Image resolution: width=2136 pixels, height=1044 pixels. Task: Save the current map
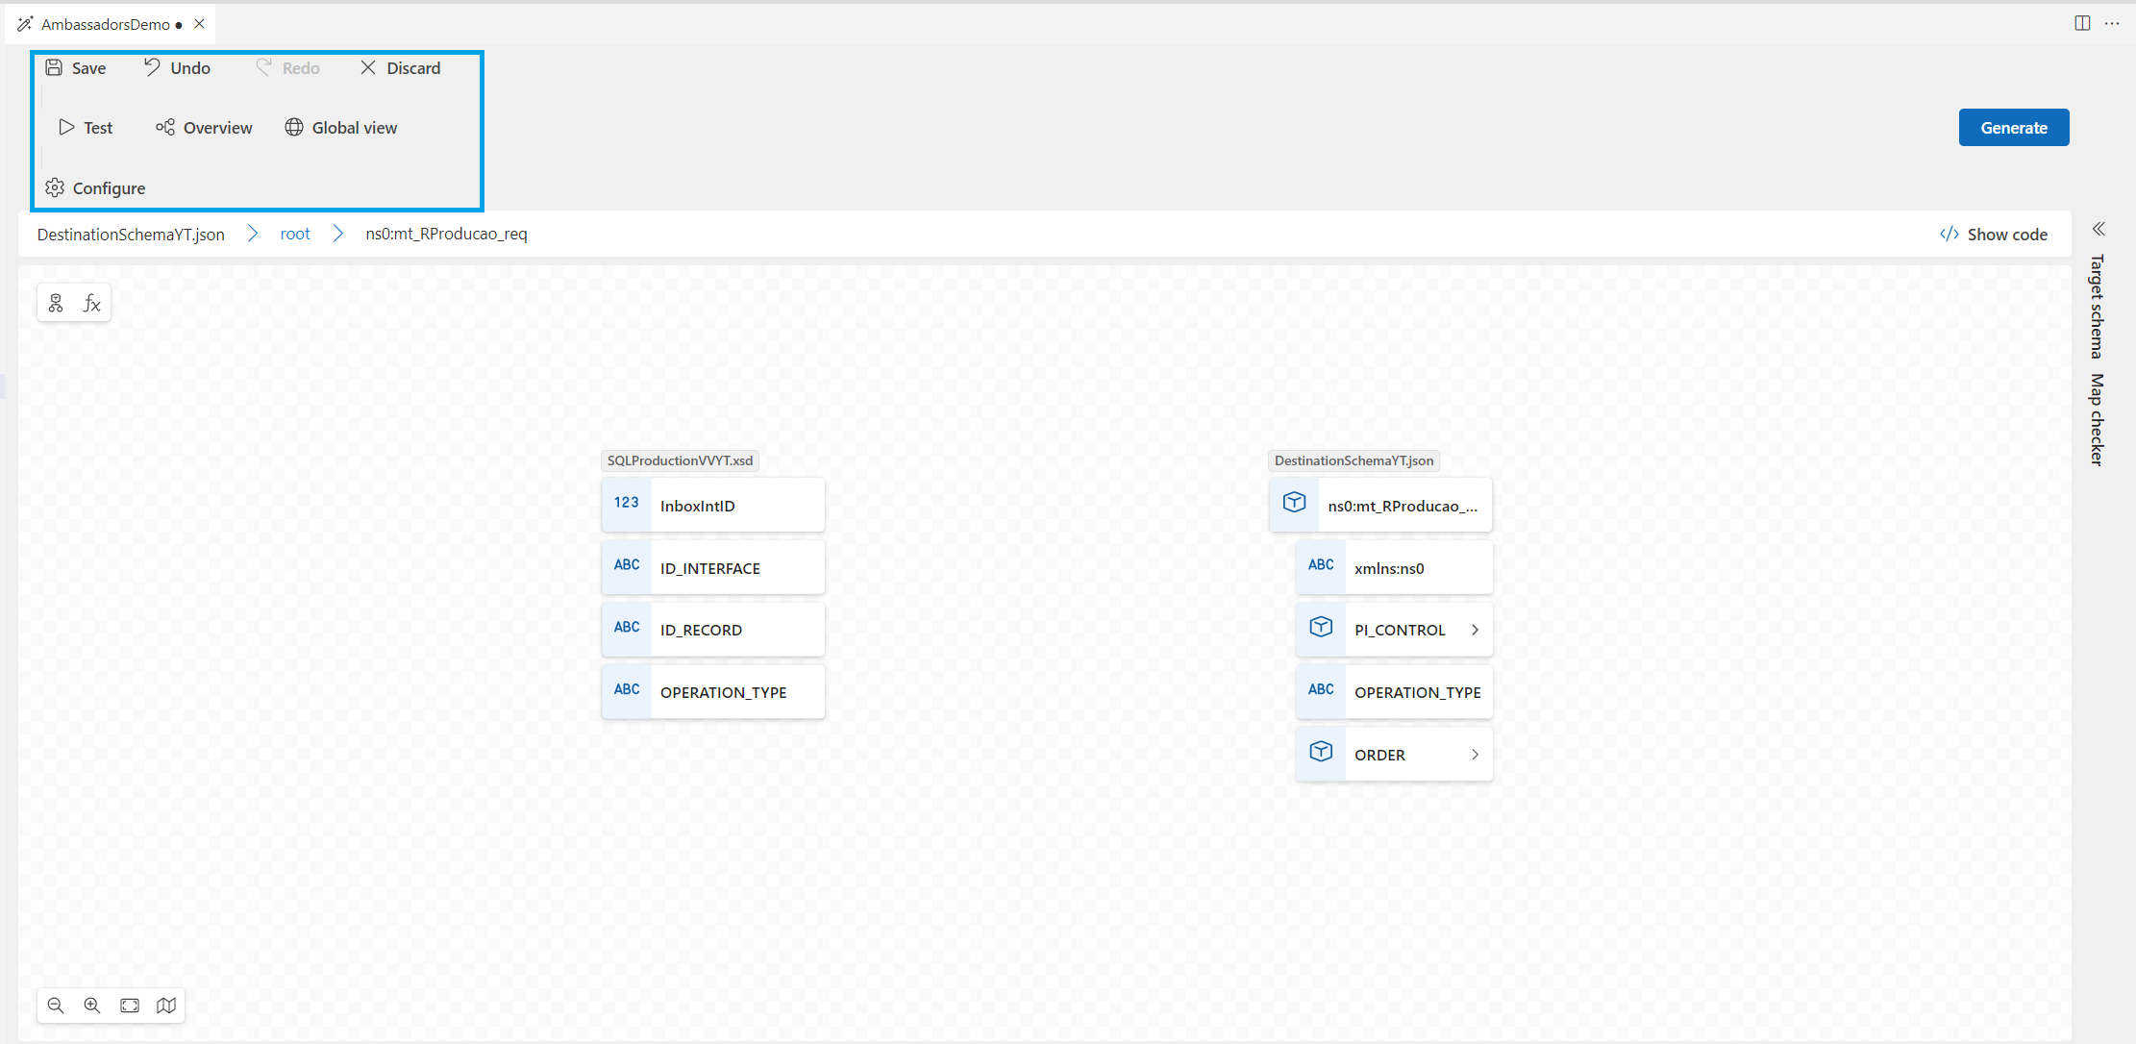pyautogui.click(x=76, y=67)
